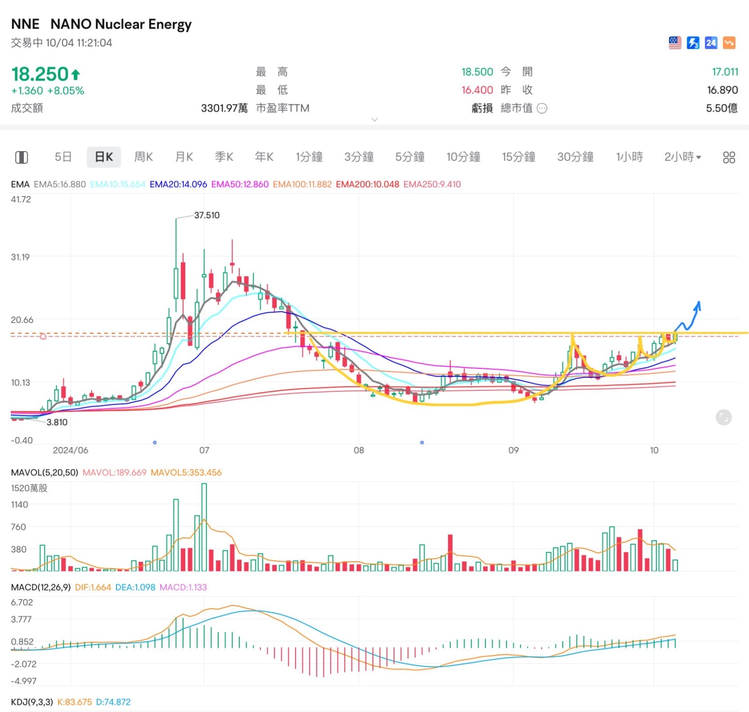
Task: Click the fullscreen expand chart button
Action: pos(724,417)
